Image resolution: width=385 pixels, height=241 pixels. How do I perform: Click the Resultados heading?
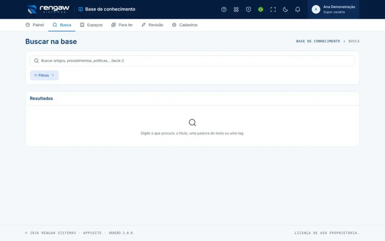[x=41, y=98]
